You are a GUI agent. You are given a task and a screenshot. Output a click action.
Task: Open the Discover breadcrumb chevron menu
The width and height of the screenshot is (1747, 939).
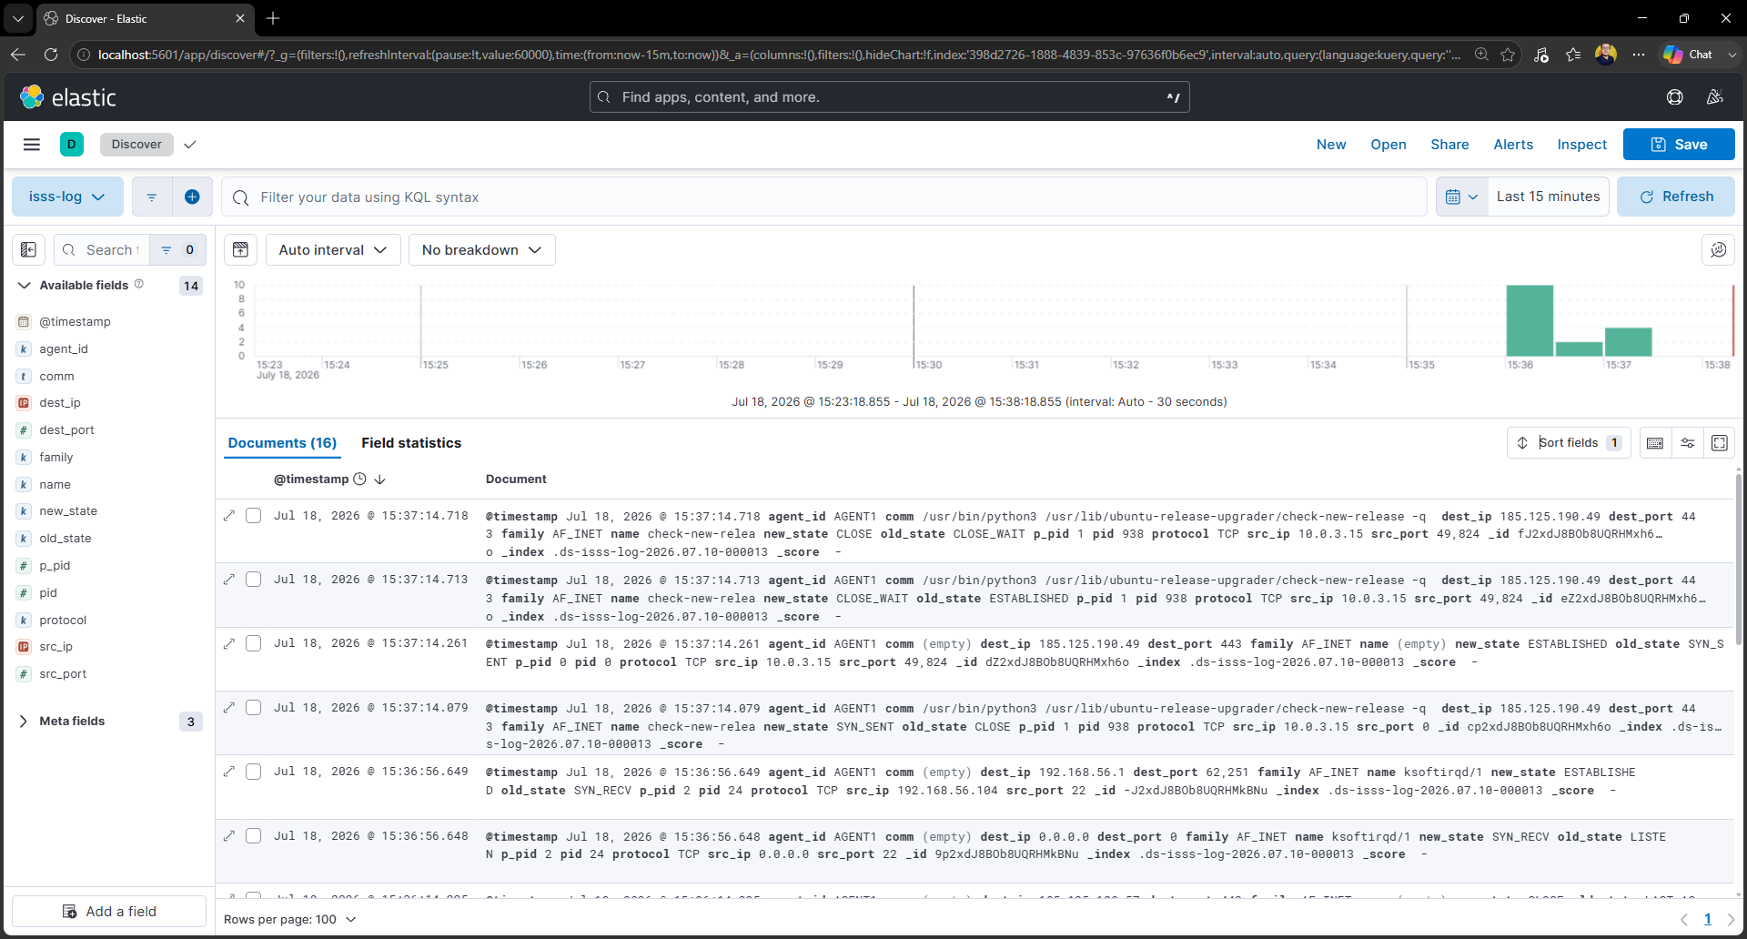pos(190,145)
